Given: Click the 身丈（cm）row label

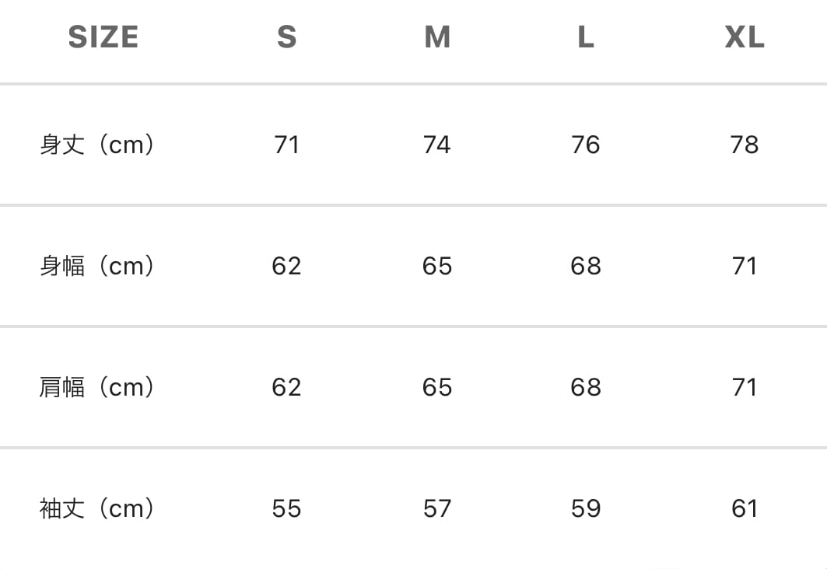Looking at the screenshot, I should pos(97,145).
